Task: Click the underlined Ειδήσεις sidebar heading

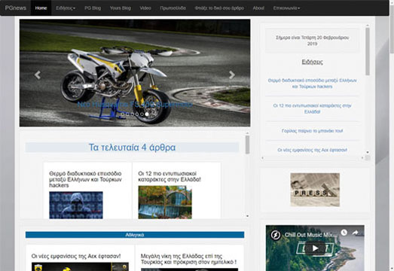Action: 312,62
